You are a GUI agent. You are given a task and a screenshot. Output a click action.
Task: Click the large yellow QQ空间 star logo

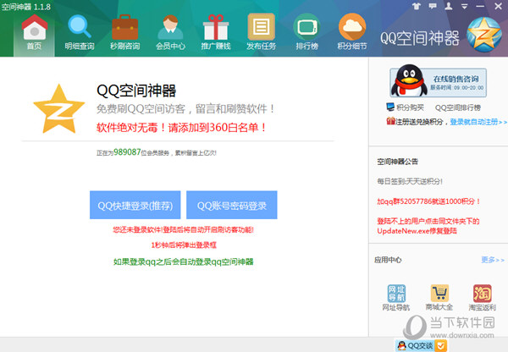59,109
